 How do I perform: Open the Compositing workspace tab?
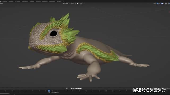tap(52, 1)
